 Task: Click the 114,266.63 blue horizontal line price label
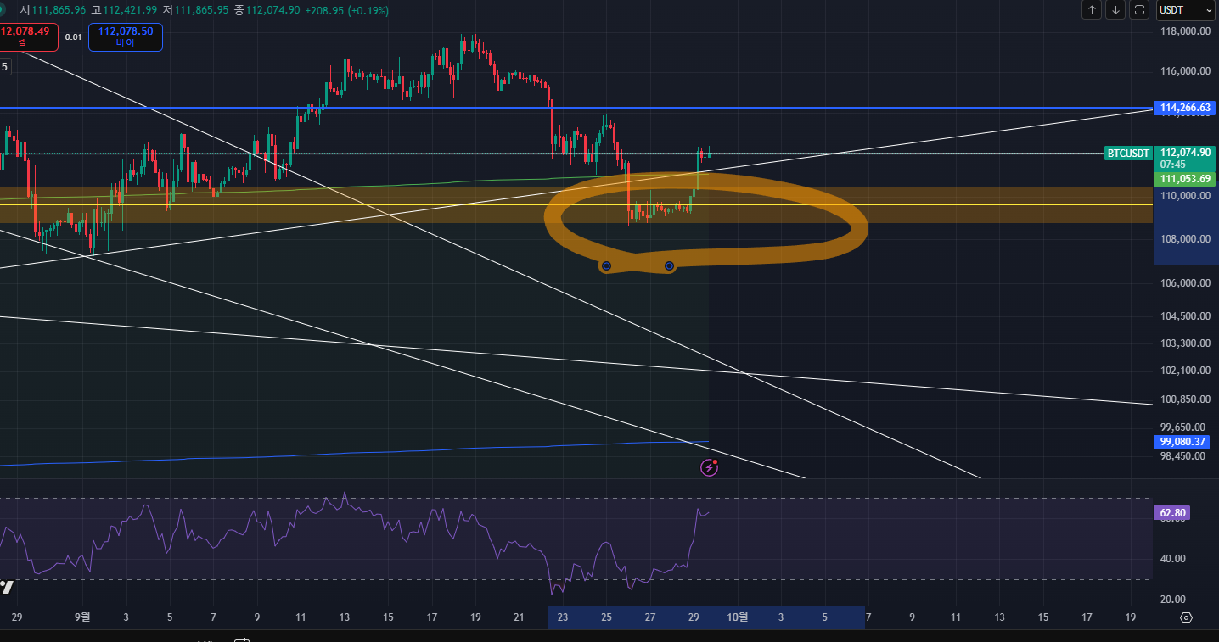pyautogui.click(x=1185, y=108)
